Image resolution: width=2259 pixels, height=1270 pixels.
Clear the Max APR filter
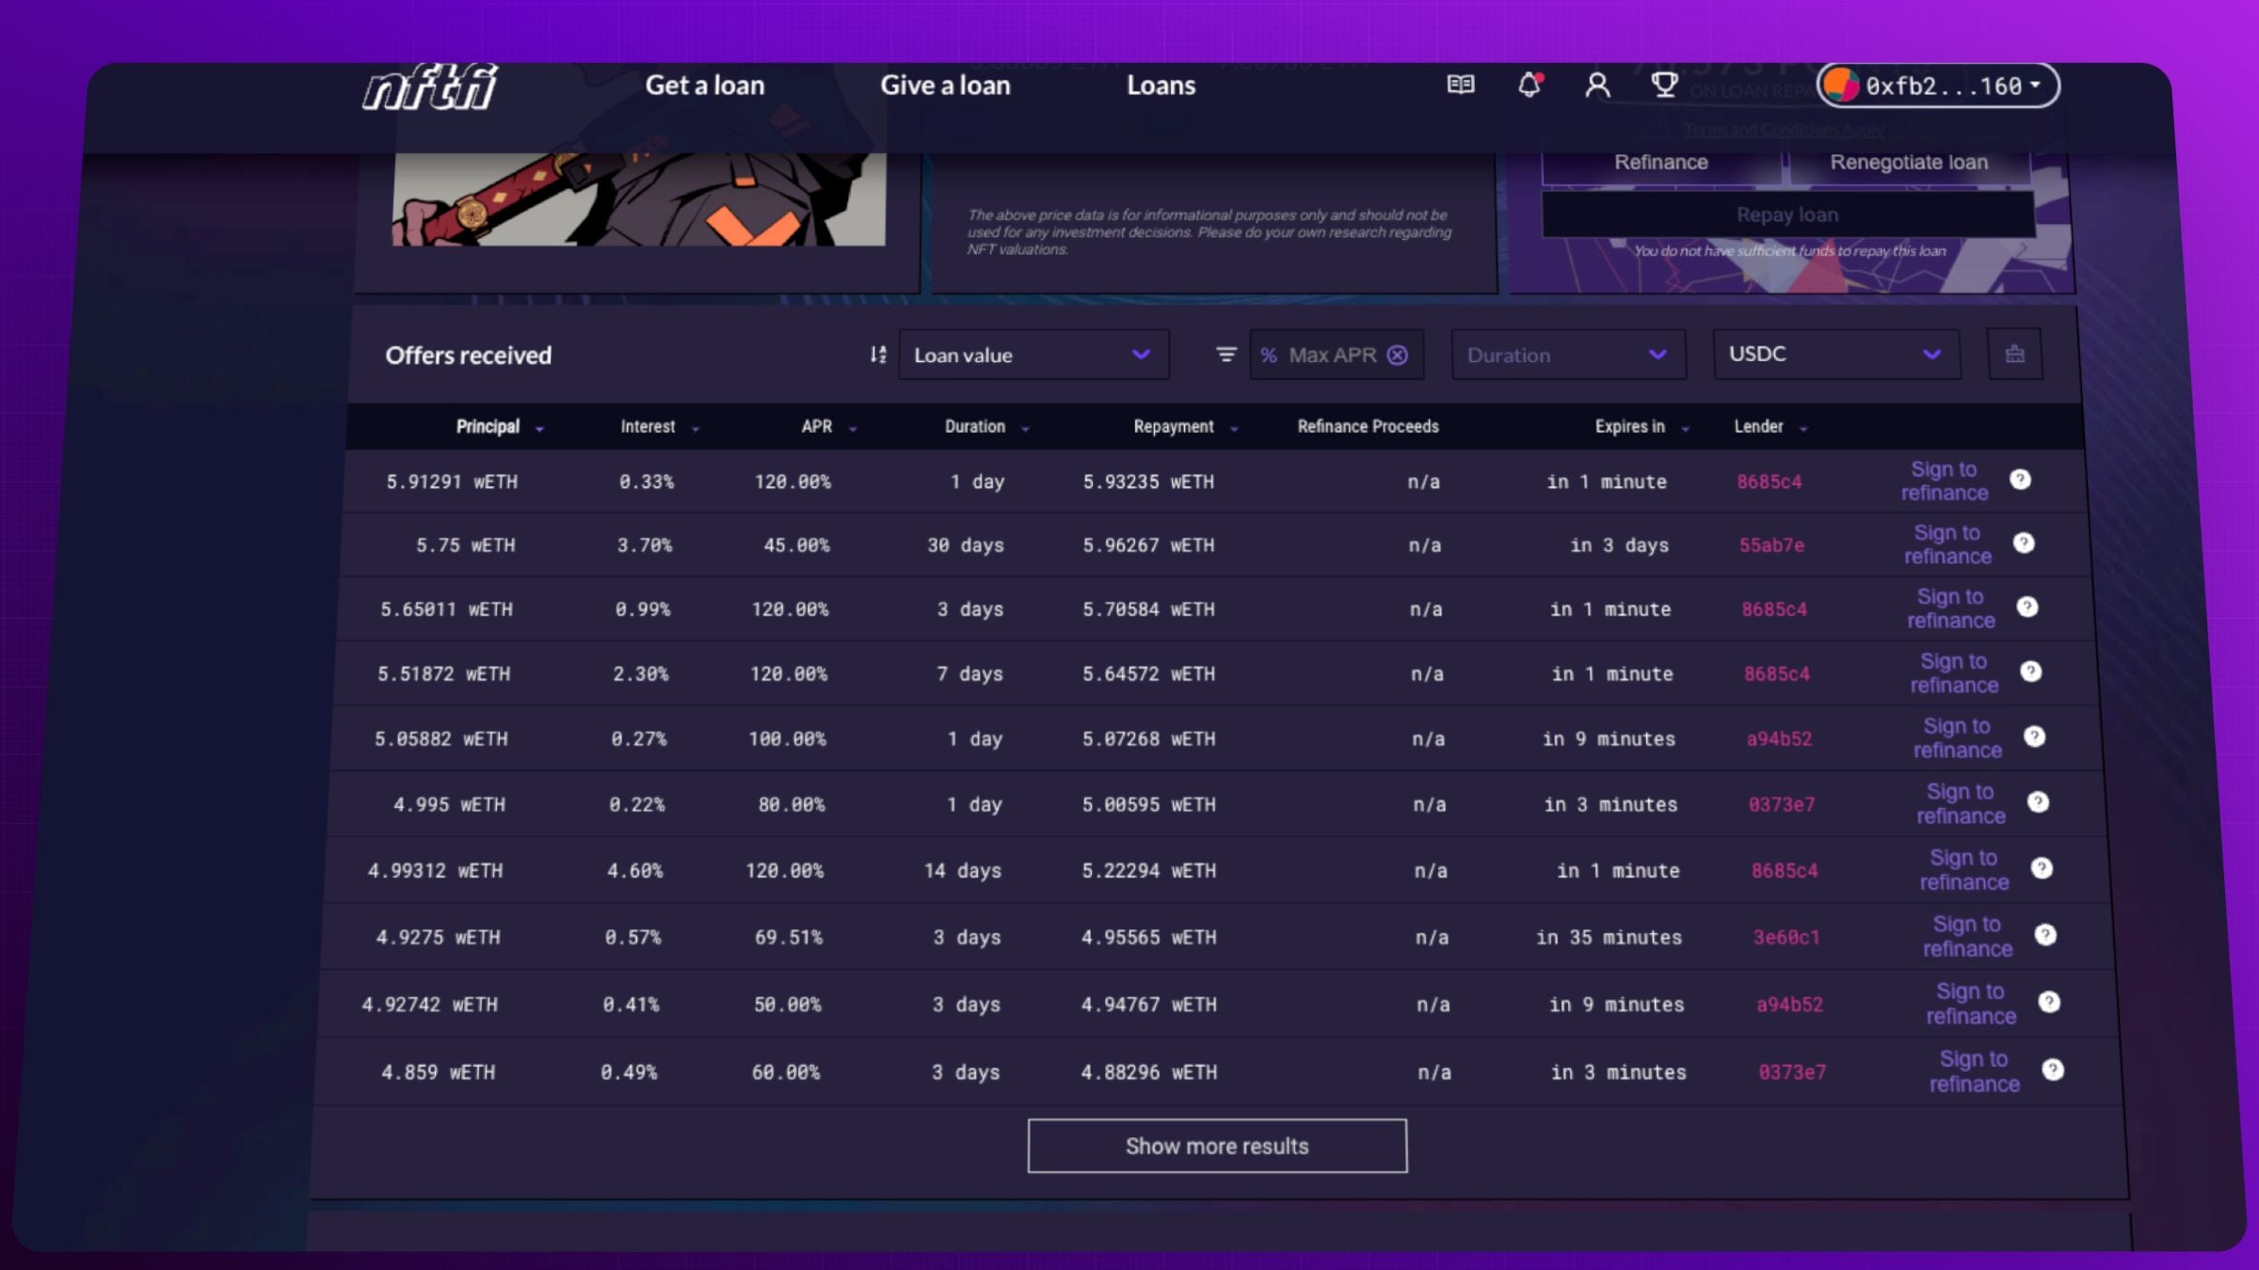point(1398,355)
